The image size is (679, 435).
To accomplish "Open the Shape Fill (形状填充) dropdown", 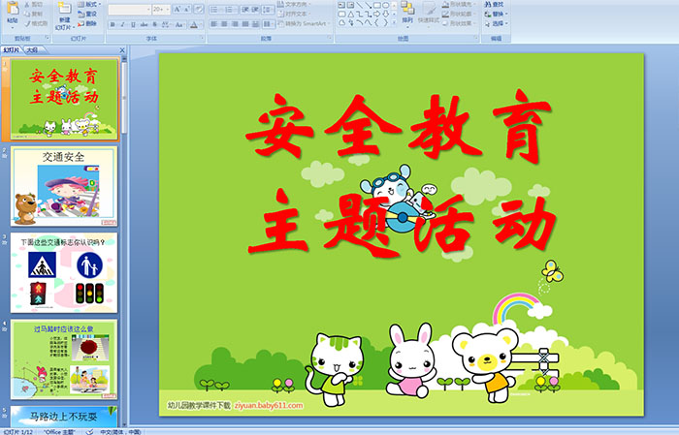I will coord(459,4).
